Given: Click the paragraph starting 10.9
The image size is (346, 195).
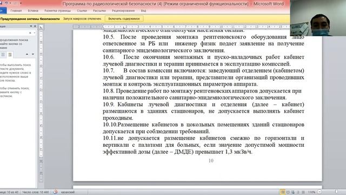Looking at the screenshot, I should click(203, 111).
